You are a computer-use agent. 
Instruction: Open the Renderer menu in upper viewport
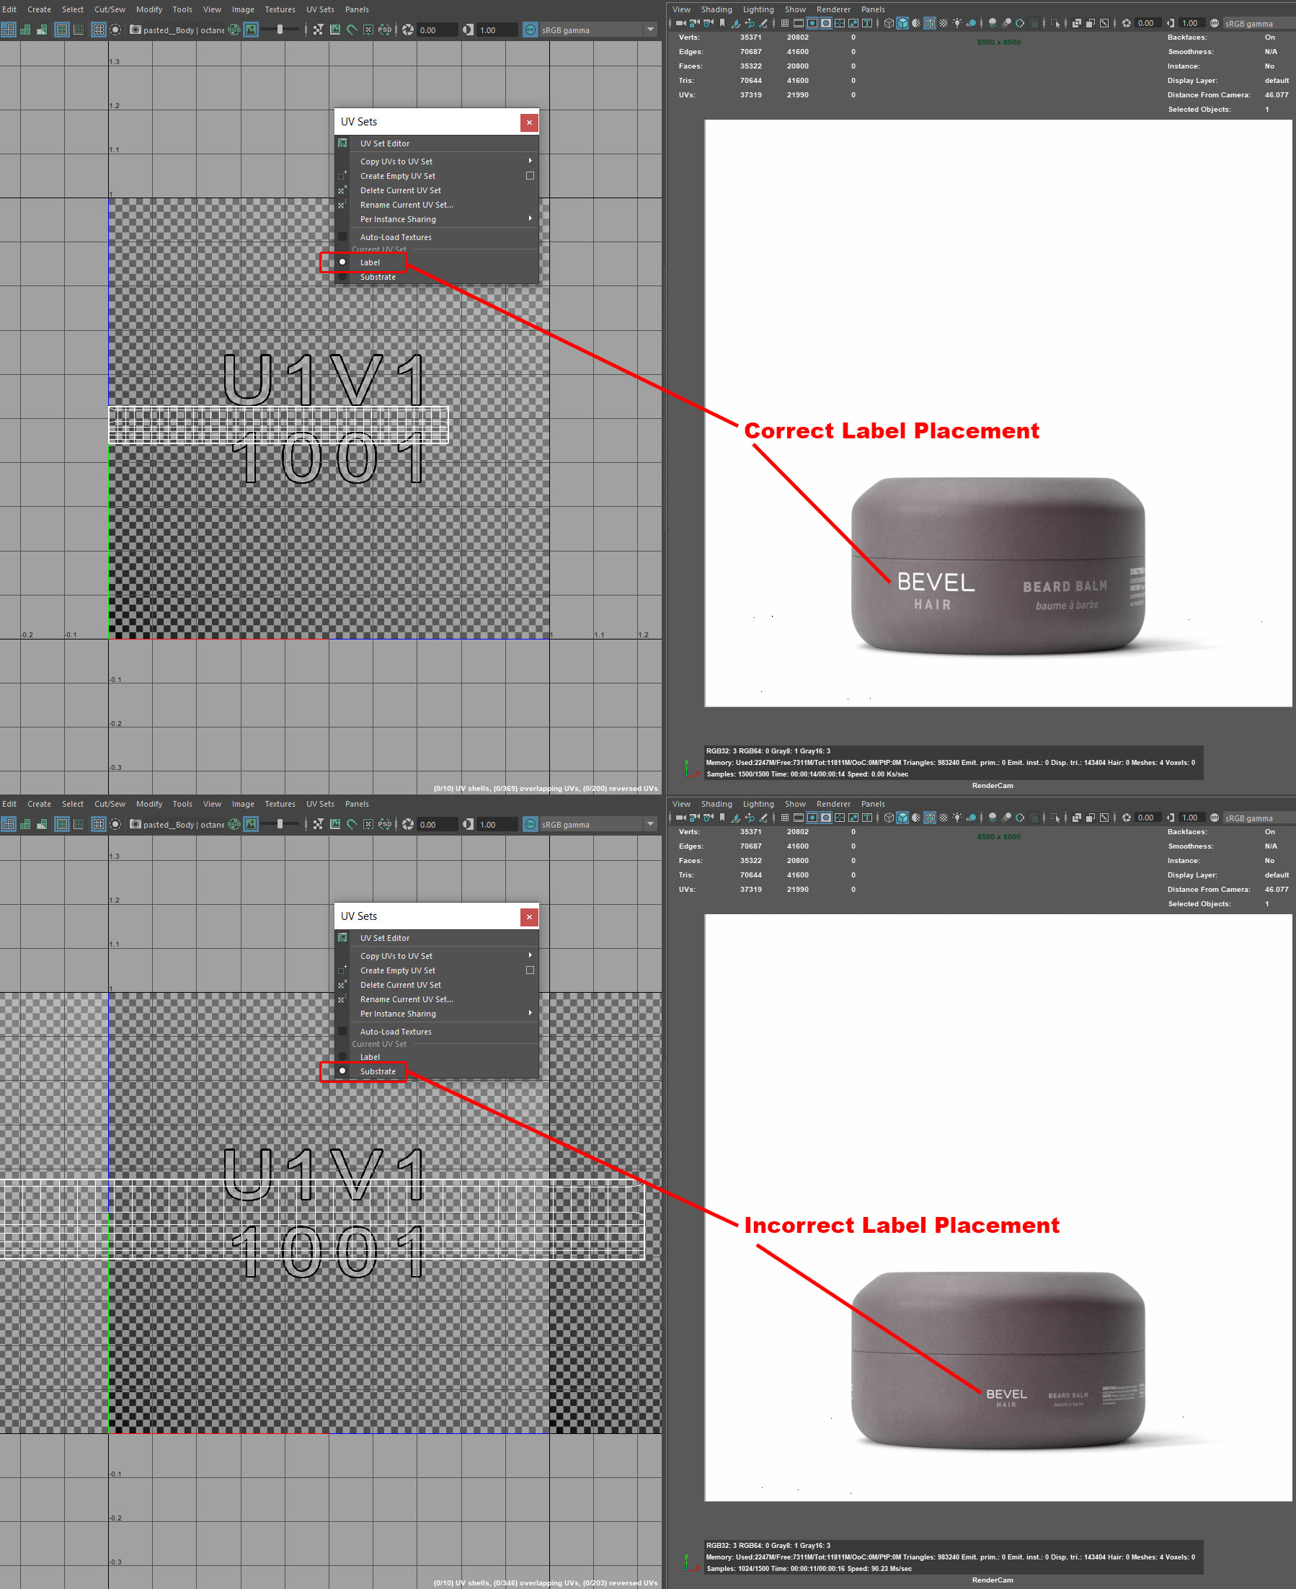(x=833, y=9)
